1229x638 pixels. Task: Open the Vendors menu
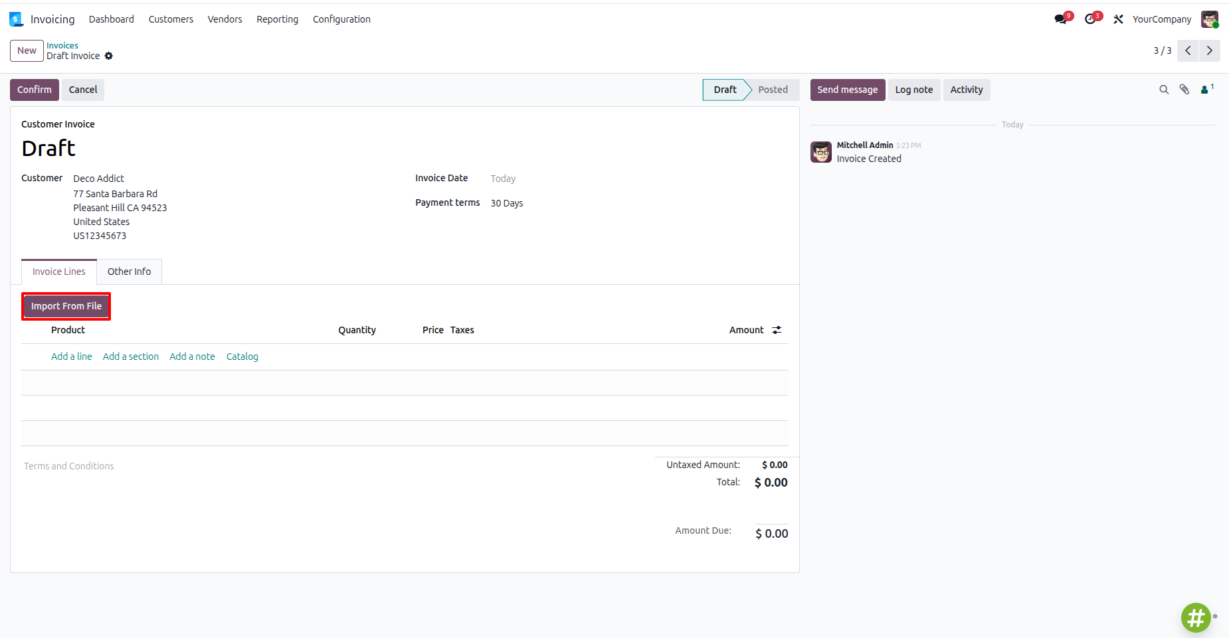pos(225,19)
